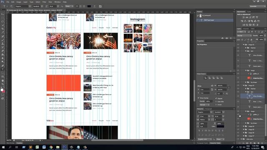
Task: Open Character Styles panel tab
Action: point(215,143)
